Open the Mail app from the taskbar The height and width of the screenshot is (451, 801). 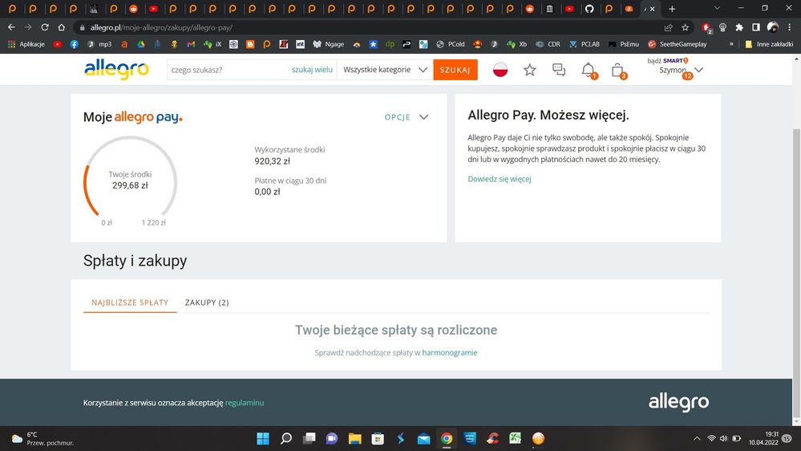423,438
